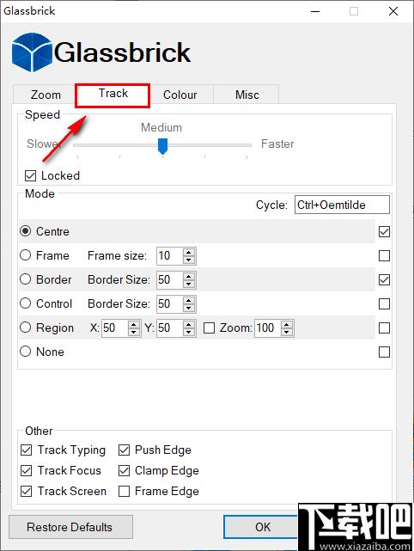Click the Restore Defaults button

[x=70, y=527]
